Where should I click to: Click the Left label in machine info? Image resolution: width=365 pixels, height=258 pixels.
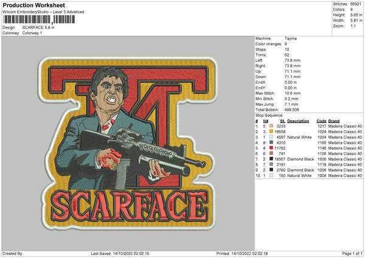[259, 60]
